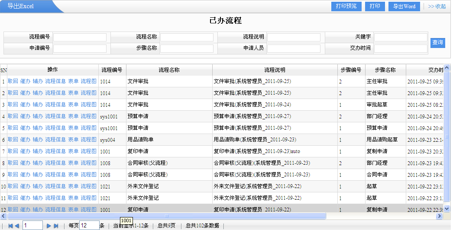This screenshot has height=230, width=453.
Task: Focus the 关键字 text field
Action: click(401, 37)
